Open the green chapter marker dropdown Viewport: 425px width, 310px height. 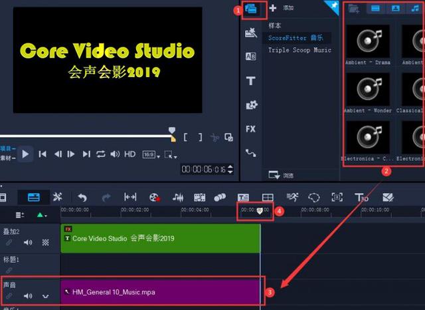pyautogui.click(x=42, y=216)
